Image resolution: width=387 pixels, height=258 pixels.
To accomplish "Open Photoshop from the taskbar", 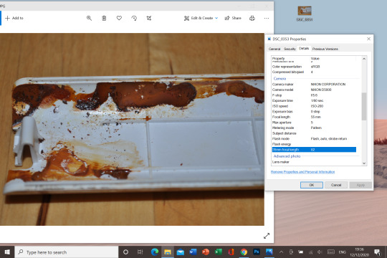I will 257,252.
